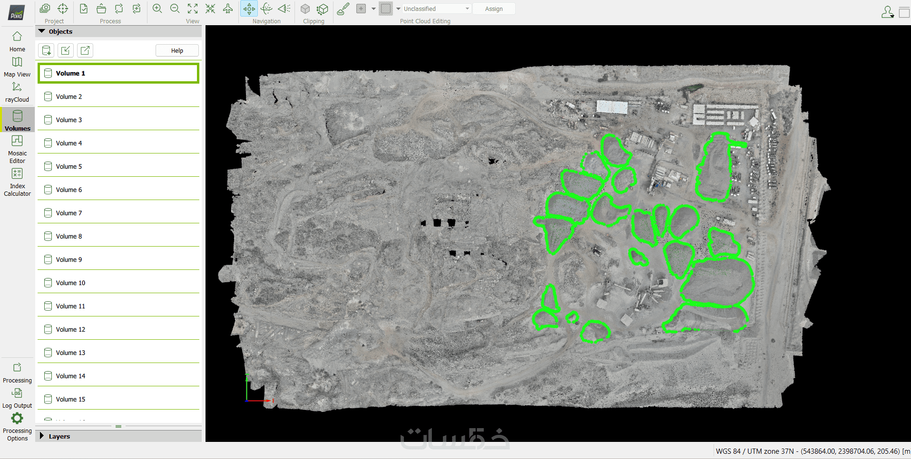Select Volume 12 in the objects list
The image size is (911, 459).
pyautogui.click(x=118, y=329)
